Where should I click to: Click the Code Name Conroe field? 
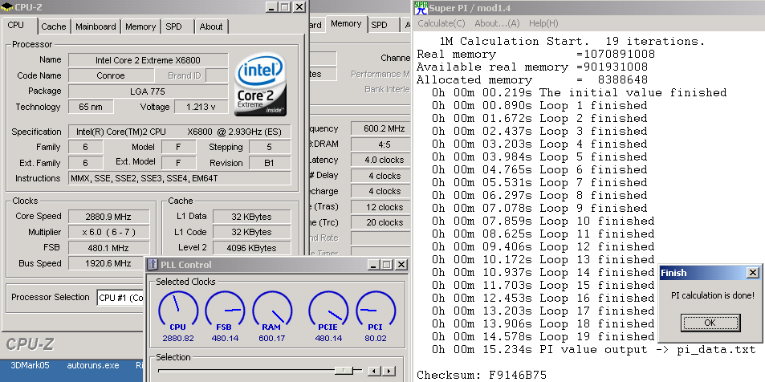[111, 75]
